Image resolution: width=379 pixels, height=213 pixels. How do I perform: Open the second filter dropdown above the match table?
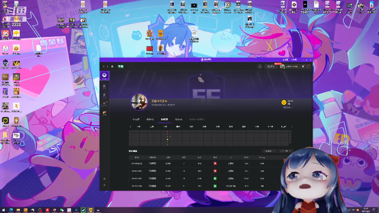pos(285,151)
